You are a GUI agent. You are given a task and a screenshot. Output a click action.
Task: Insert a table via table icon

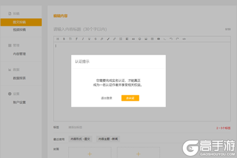tap(152, 39)
